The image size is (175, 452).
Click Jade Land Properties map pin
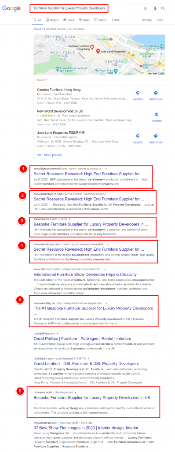tap(98, 51)
